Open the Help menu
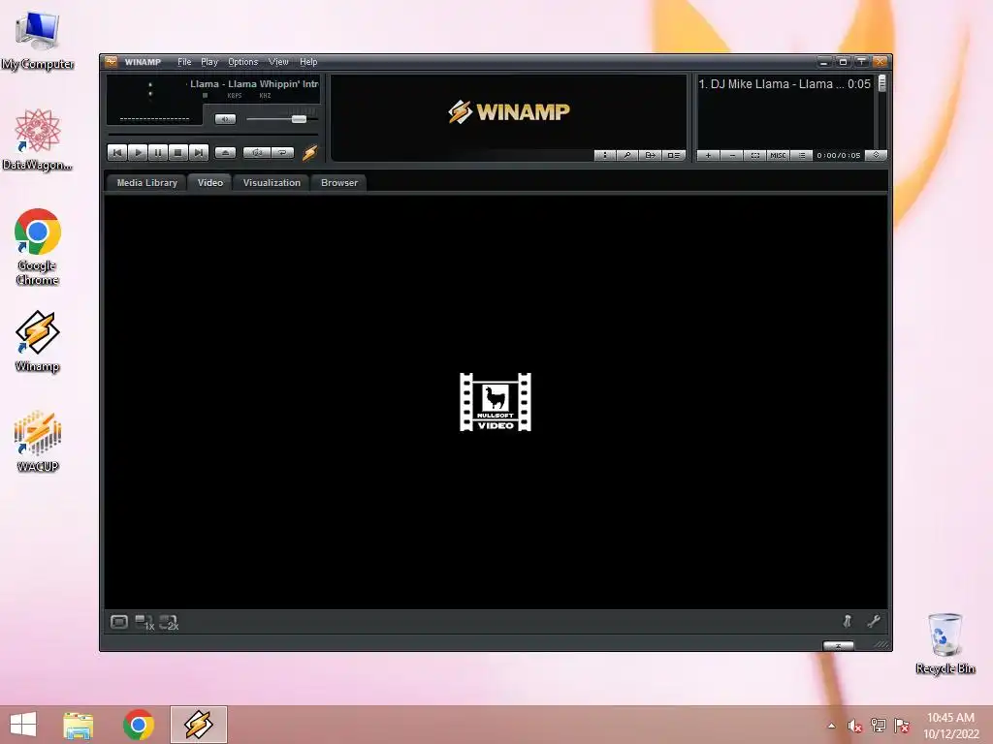 pyautogui.click(x=308, y=62)
